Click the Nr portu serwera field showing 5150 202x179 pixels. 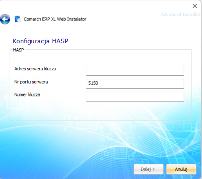[x=135, y=84]
